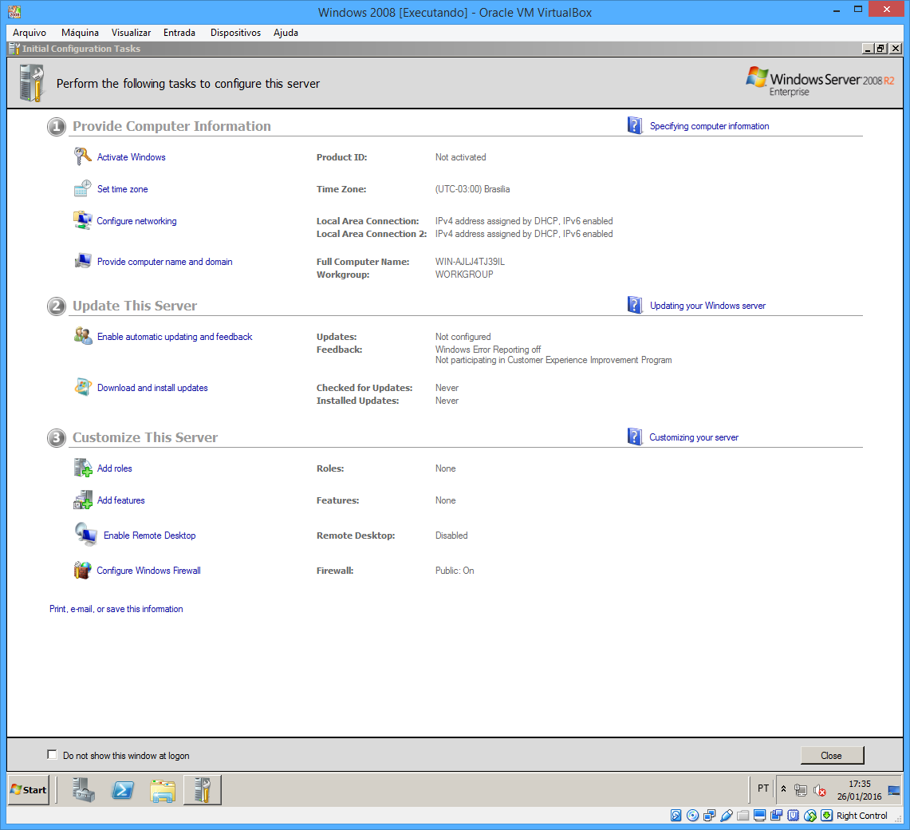Click the automatic updating and feedback icon
This screenshot has width=910, height=830.
click(83, 336)
